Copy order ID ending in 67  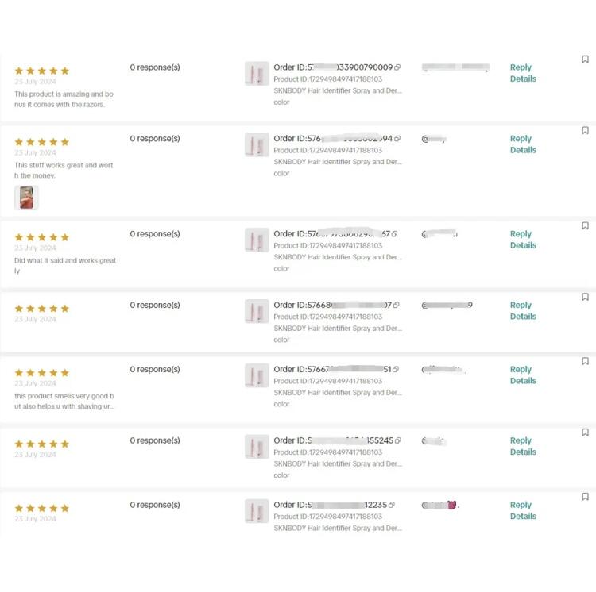394,234
